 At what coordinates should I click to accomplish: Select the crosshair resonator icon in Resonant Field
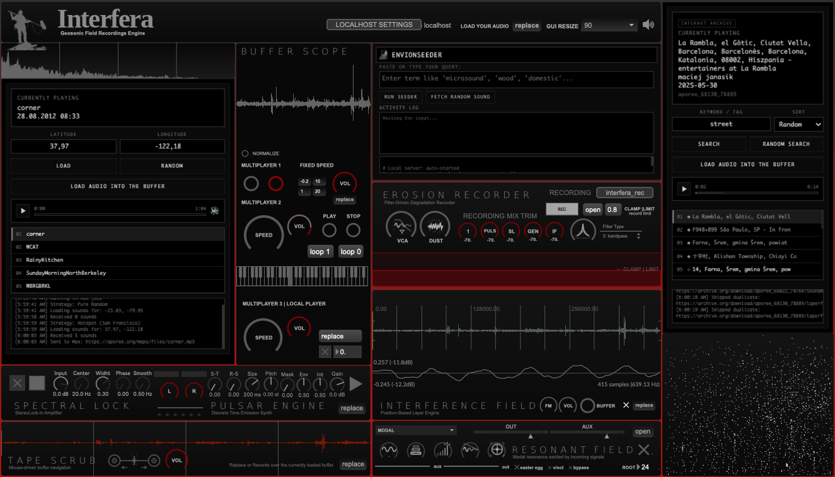[x=497, y=449]
